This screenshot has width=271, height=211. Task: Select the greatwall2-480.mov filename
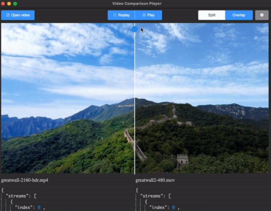point(155,180)
